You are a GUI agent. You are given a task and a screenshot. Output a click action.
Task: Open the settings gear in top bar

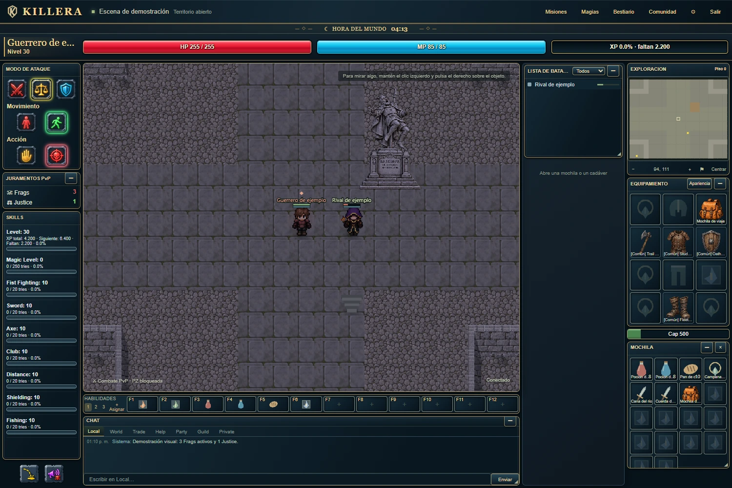click(x=693, y=12)
